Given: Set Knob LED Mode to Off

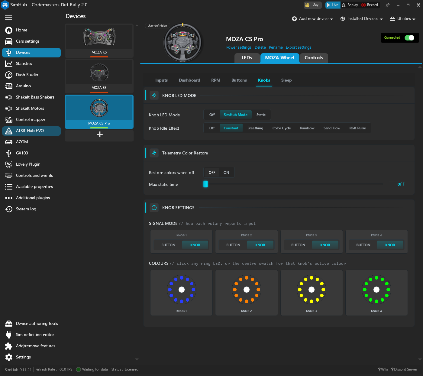Looking at the screenshot, I should 212,115.
